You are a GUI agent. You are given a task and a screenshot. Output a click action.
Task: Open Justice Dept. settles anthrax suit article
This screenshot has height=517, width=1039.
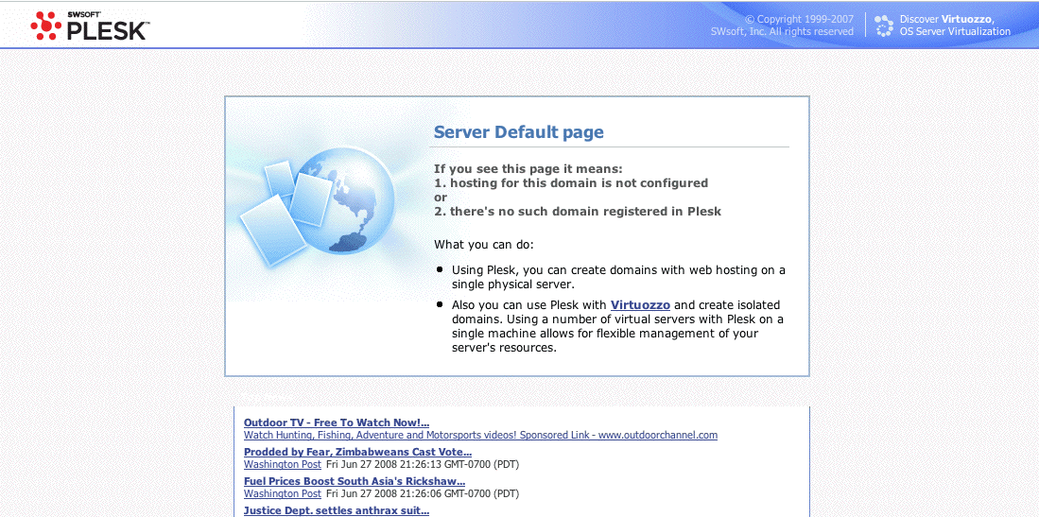coord(336,510)
